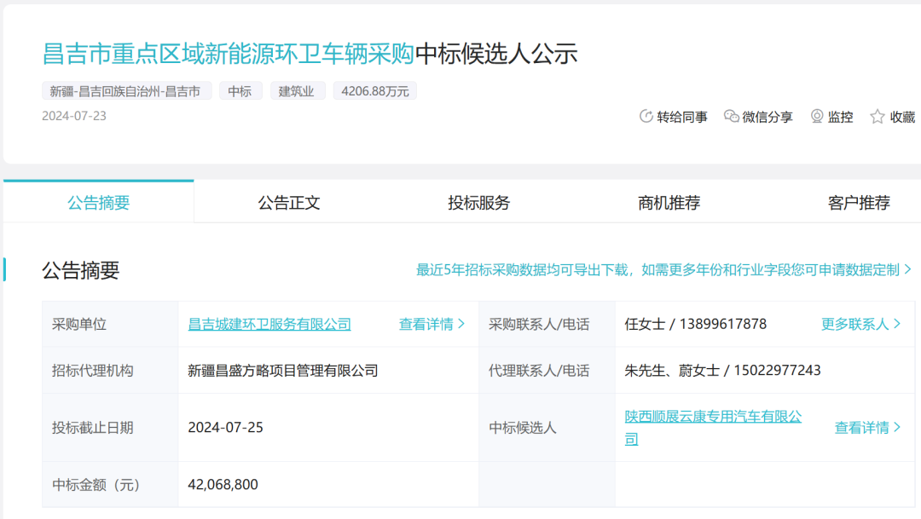Switch to the 客户推荐 tab
921x519 pixels.
point(859,203)
